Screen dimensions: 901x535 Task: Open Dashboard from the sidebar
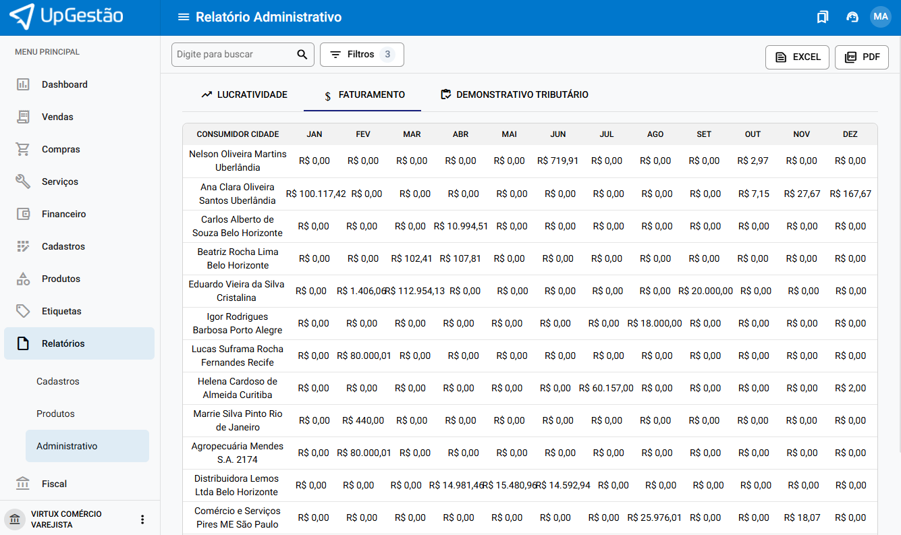tap(65, 84)
